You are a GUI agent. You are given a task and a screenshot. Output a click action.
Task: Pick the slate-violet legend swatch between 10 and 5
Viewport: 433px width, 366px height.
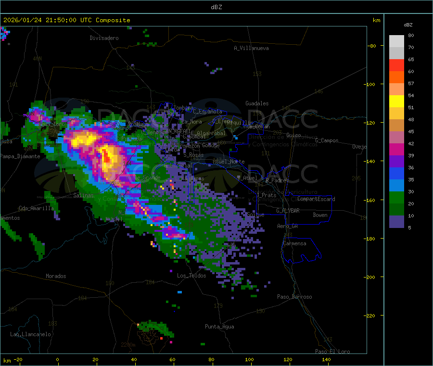point(396,222)
